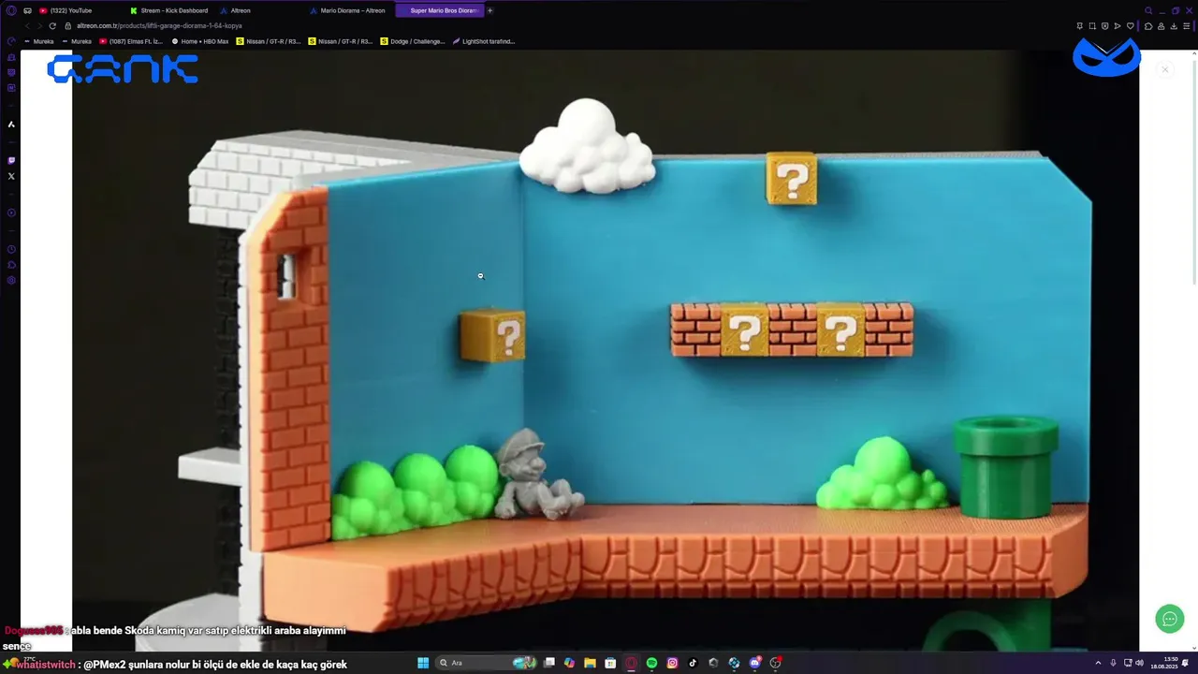Click the tab search magnifier icon
The width and height of the screenshot is (1198, 674).
tap(1148, 10)
